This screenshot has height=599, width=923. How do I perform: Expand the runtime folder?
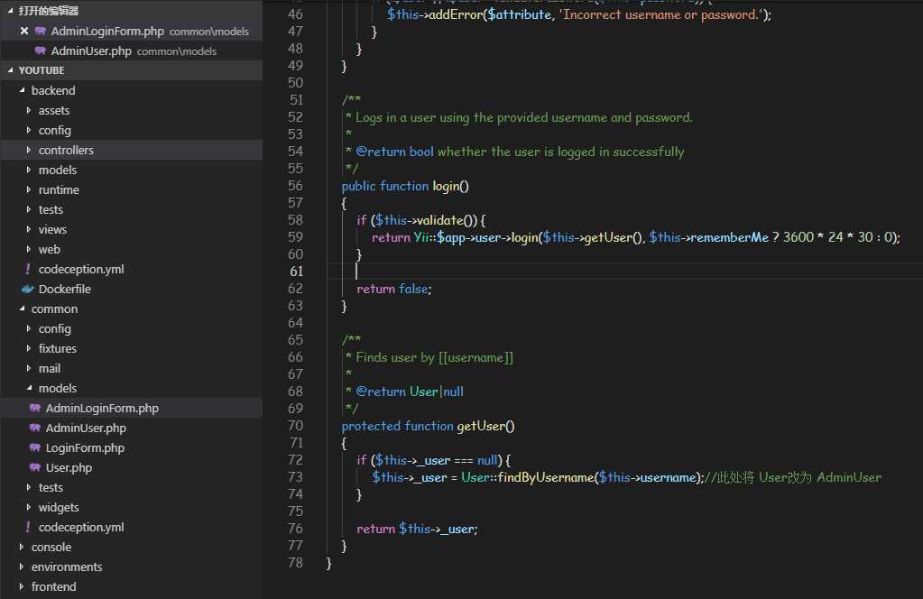point(28,190)
